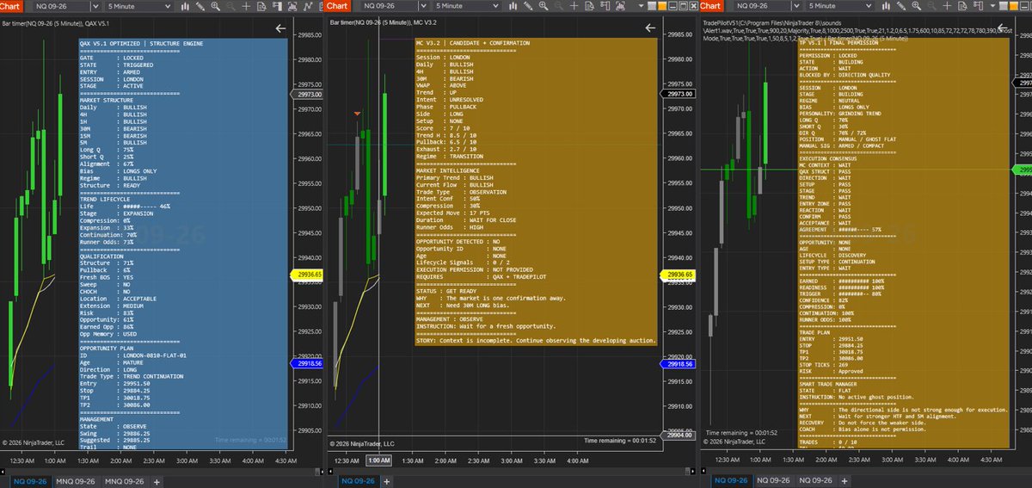This screenshot has height=488, width=1032.
Task: Toggle chart trader icon in left chart toolbar
Action: click(x=277, y=6)
